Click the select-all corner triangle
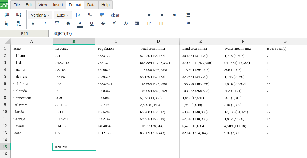307x158 pixels. click(5, 41)
